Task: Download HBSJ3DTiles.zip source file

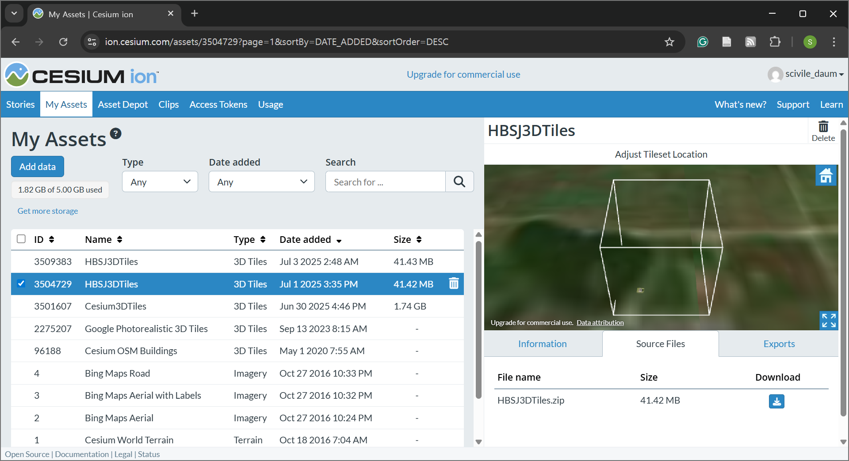Action: coord(776,401)
